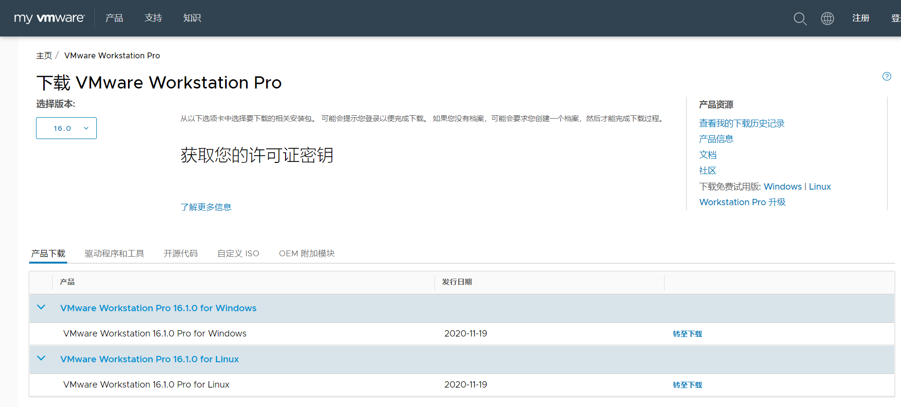Open 查看我的下载历史记录 link
This screenshot has width=901, height=407.
(x=741, y=124)
